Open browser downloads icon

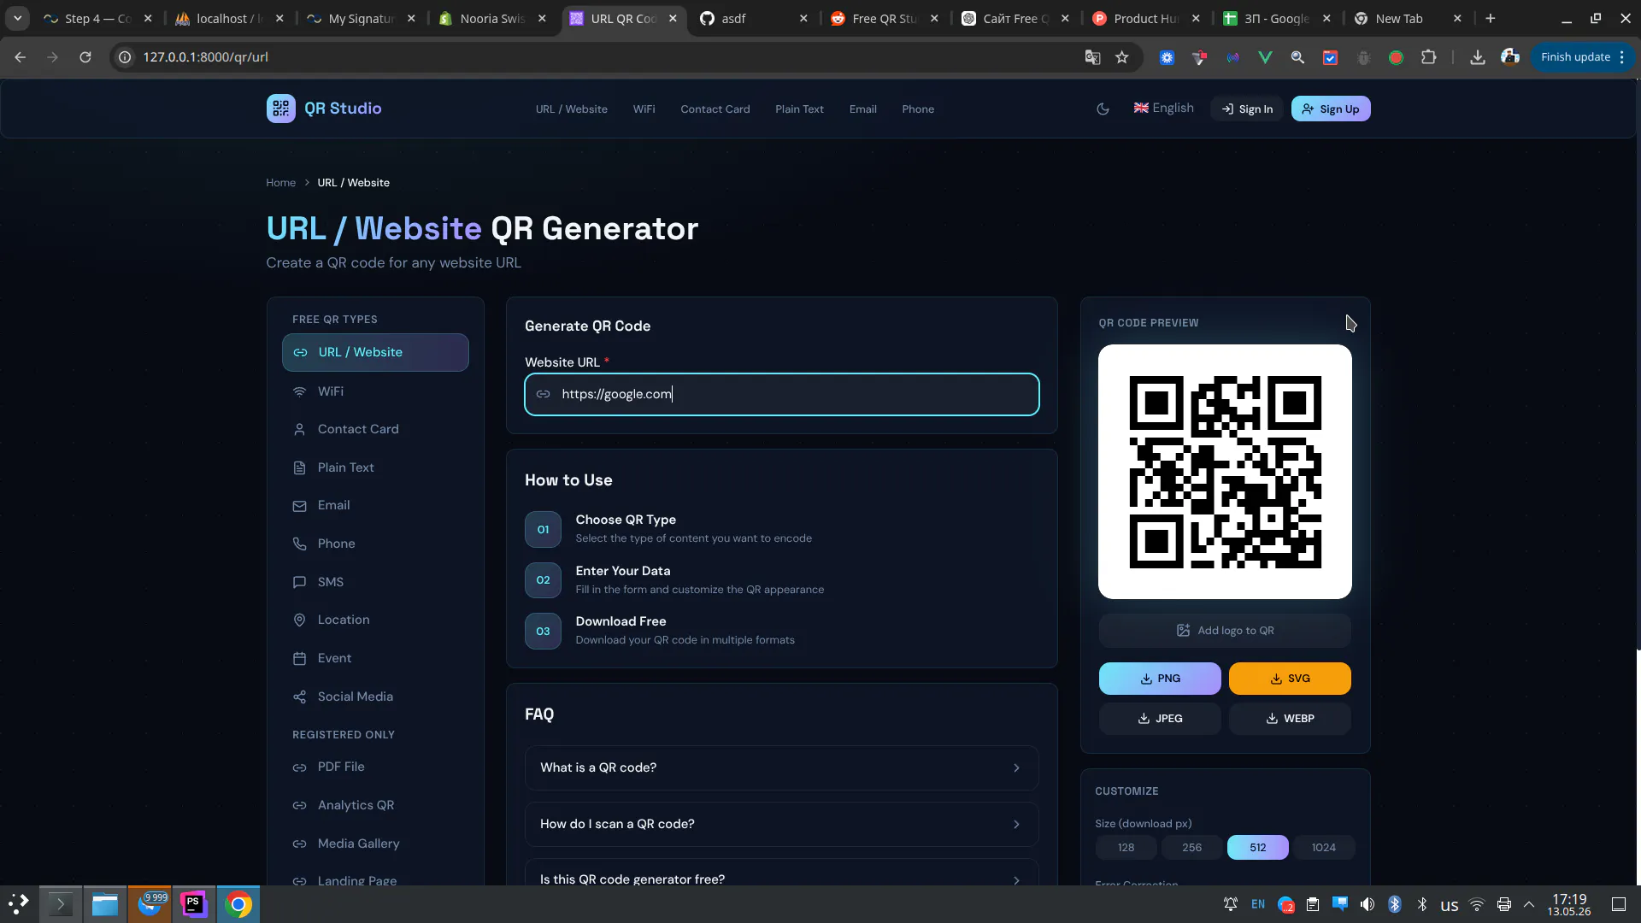pyautogui.click(x=1477, y=57)
